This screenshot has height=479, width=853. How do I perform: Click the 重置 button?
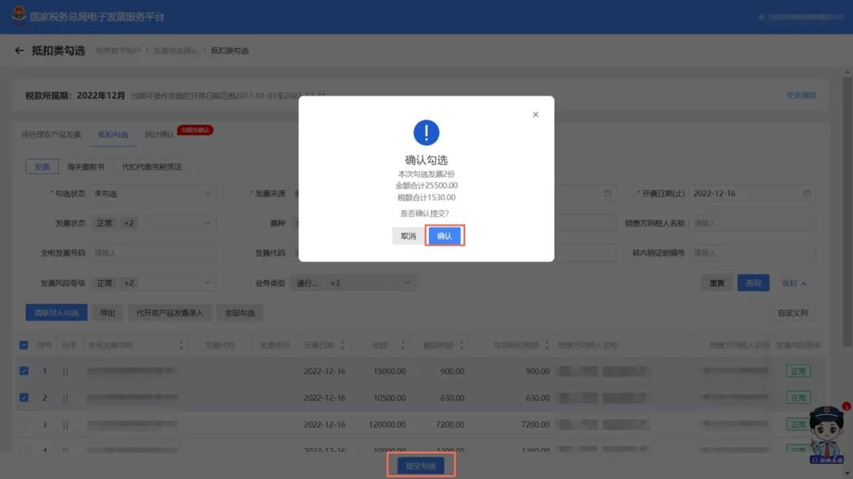[716, 283]
